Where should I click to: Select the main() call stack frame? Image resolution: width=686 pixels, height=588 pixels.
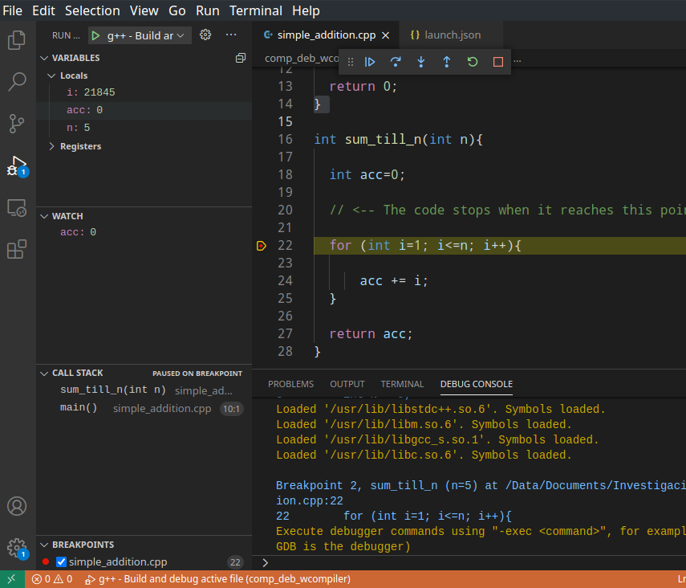(144, 408)
